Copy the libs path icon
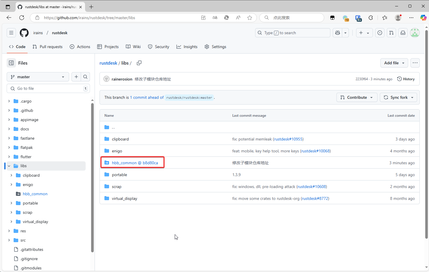This screenshot has width=429, height=272. [139, 63]
